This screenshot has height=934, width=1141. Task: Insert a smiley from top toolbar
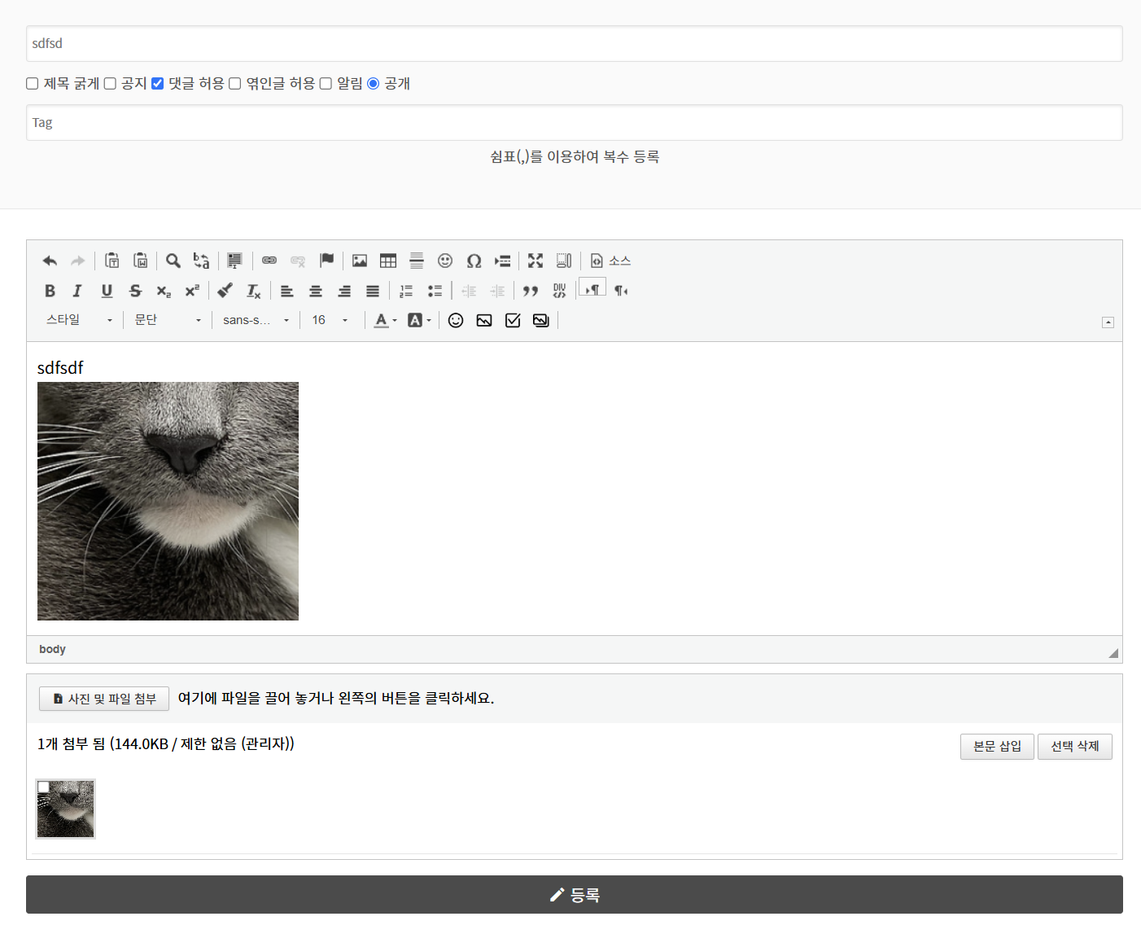click(x=445, y=261)
